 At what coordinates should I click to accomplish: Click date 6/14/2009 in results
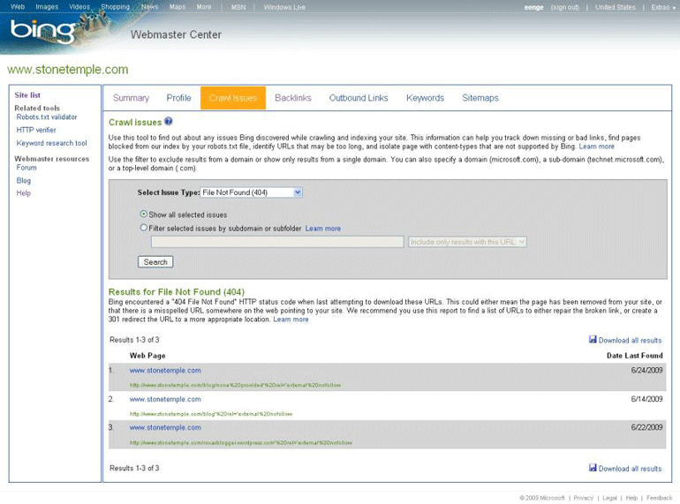tap(646, 399)
